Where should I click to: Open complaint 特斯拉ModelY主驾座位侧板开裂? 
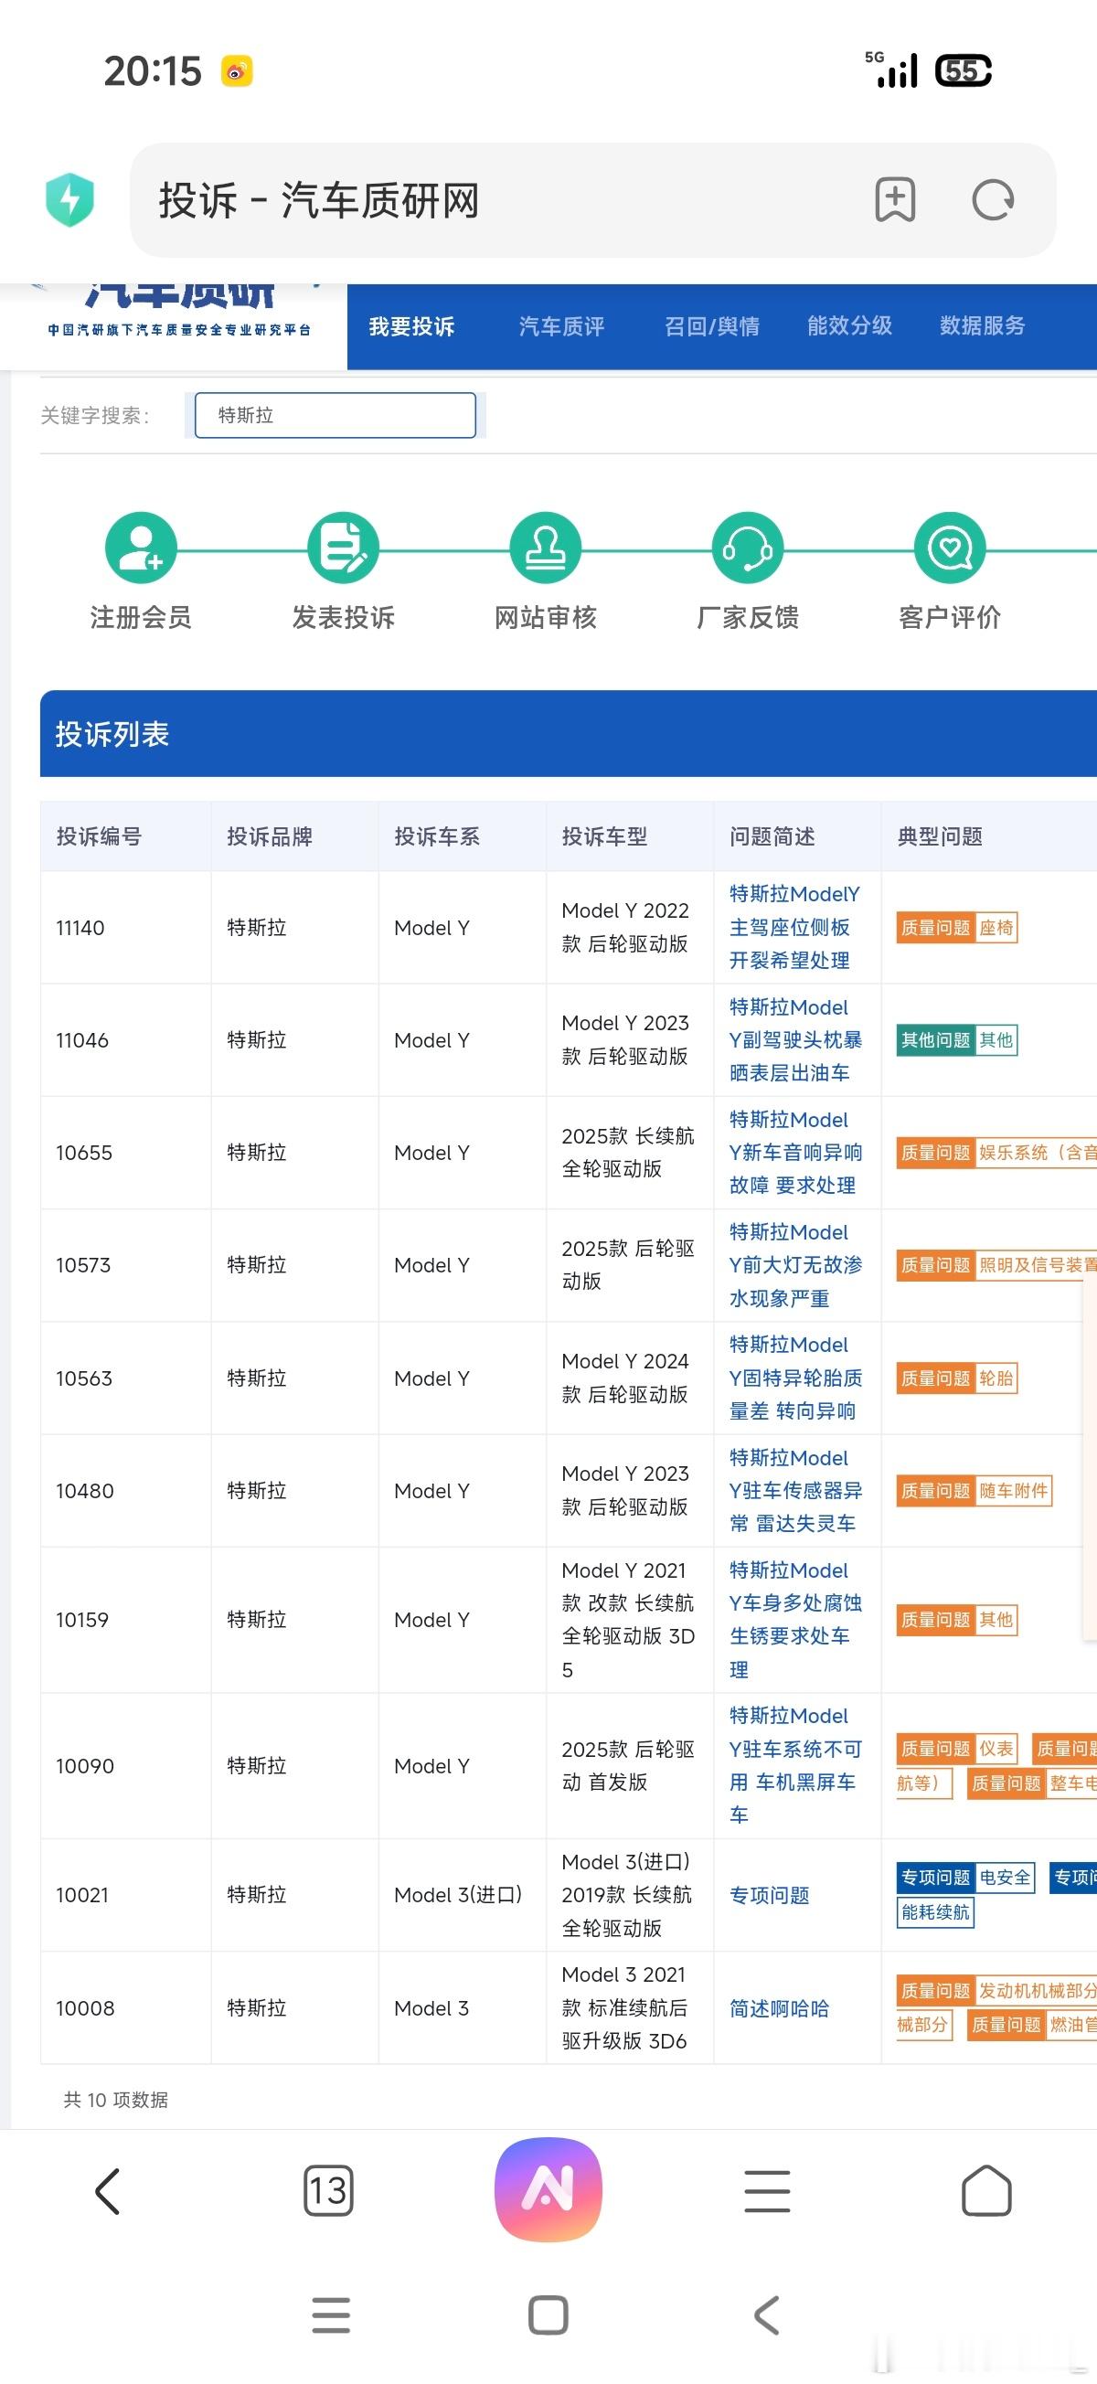click(x=794, y=927)
